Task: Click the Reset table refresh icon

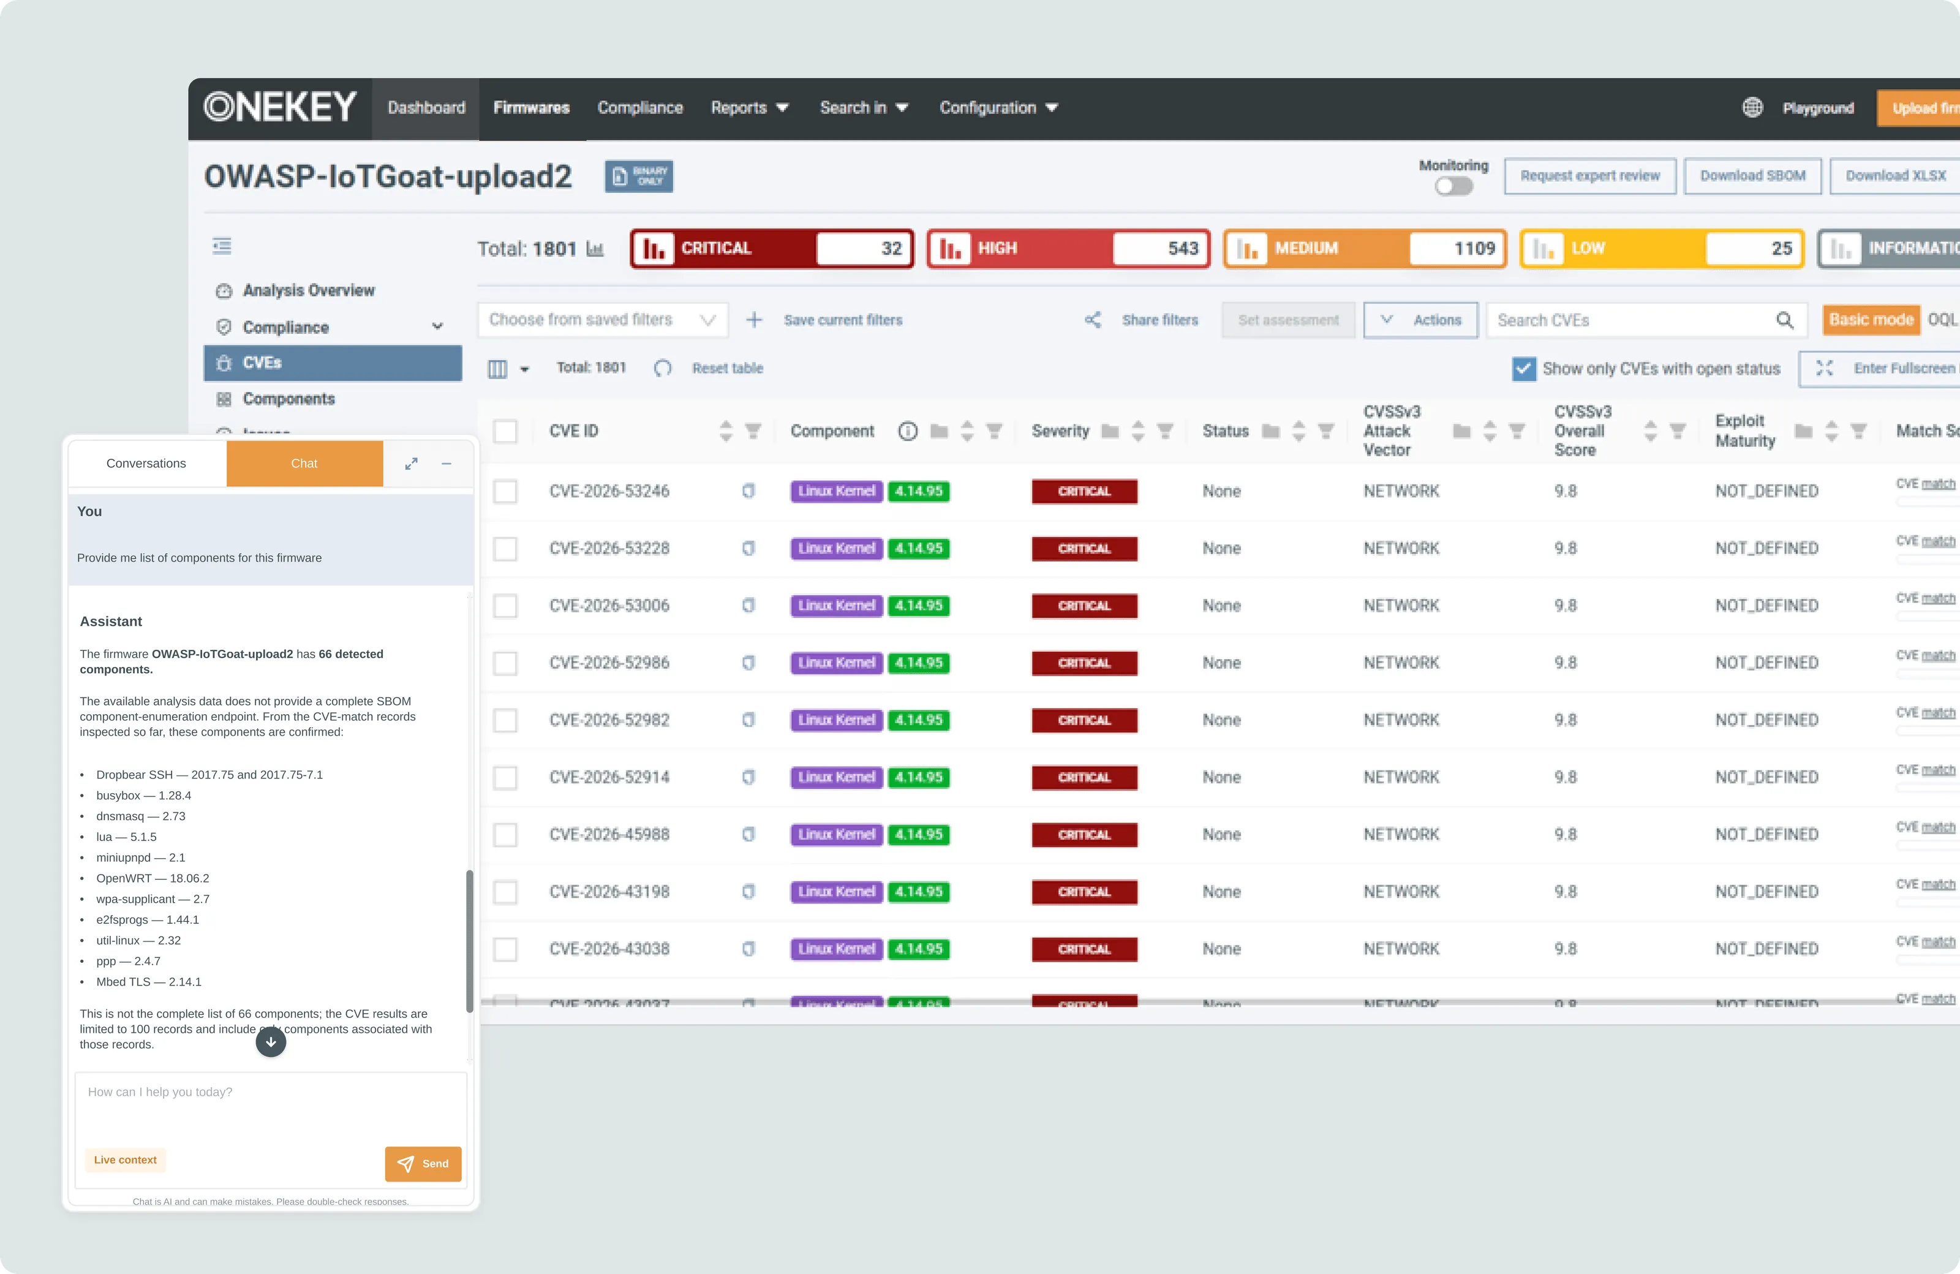Action: click(x=663, y=368)
